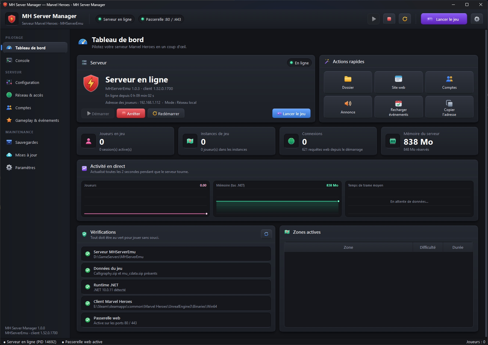Click Recharger événements quick action

[x=399, y=107]
